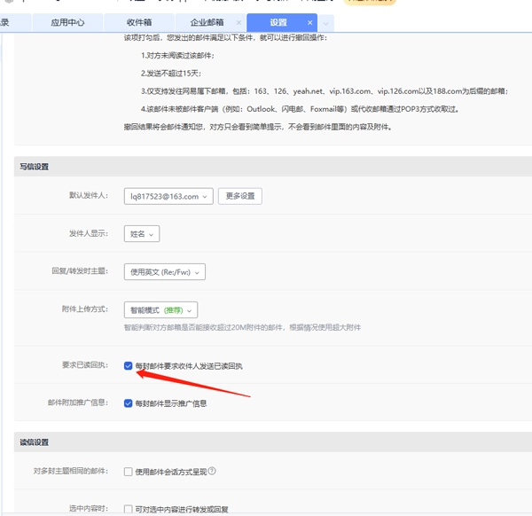This screenshot has height=516, width=532.
Task: Switch to the 应用中心 tab
Action: (x=67, y=22)
